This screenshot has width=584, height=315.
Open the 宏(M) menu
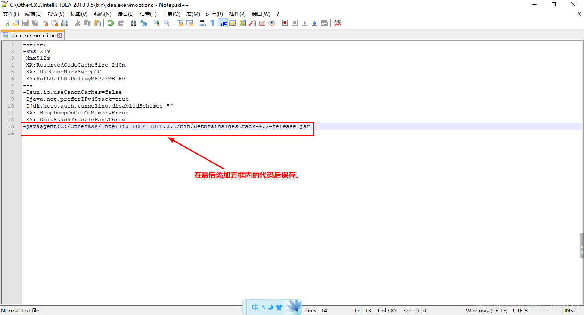(193, 14)
